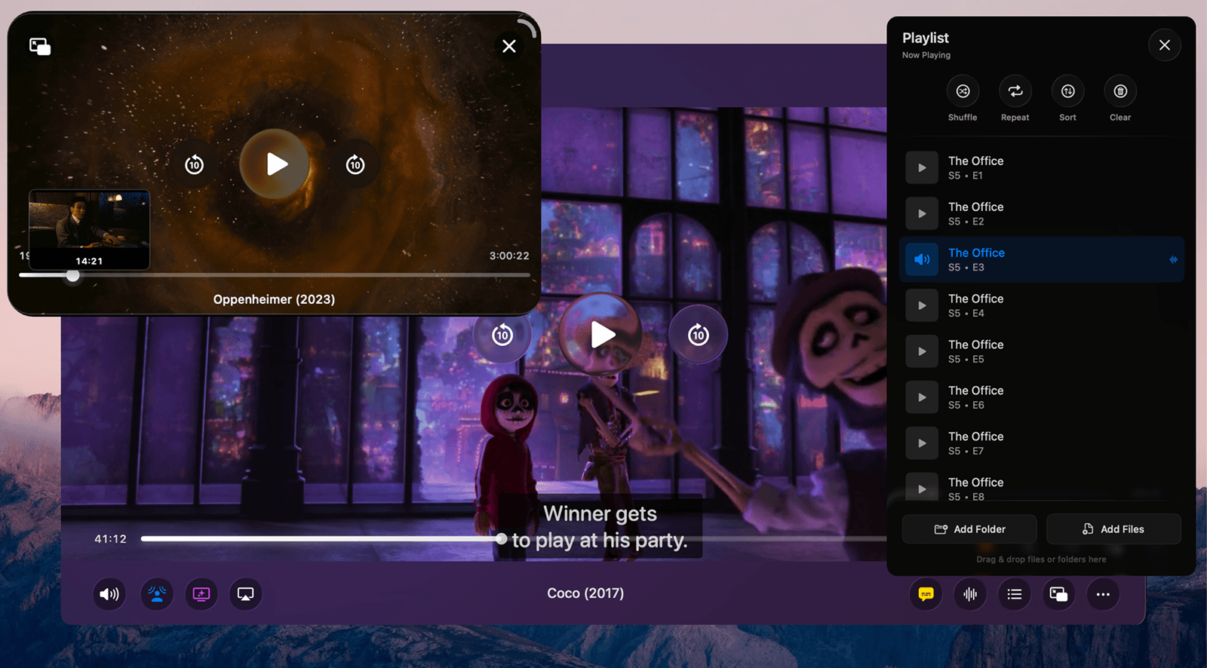This screenshot has width=1207, height=668.
Task: Open the more options ellipsis menu
Action: pyautogui.click(x=1103, y=594)
